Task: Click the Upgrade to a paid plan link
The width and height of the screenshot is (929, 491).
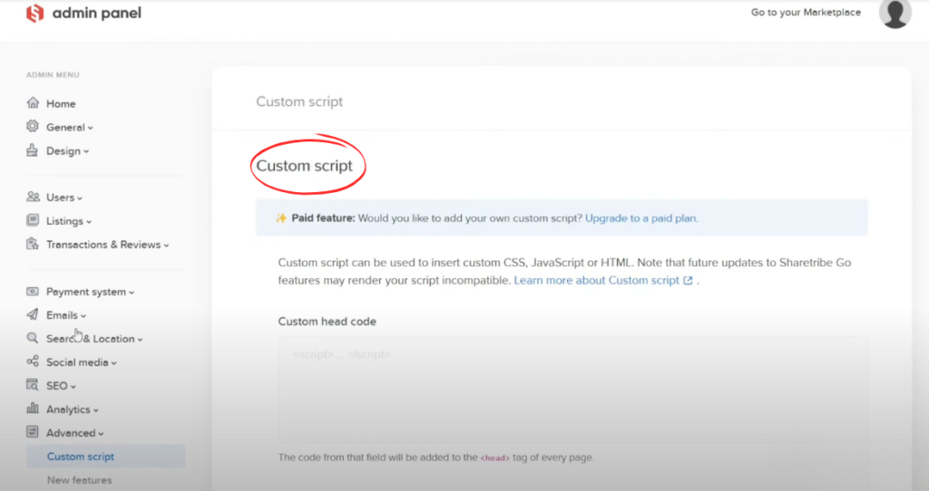Action: (x=641, y=218)
